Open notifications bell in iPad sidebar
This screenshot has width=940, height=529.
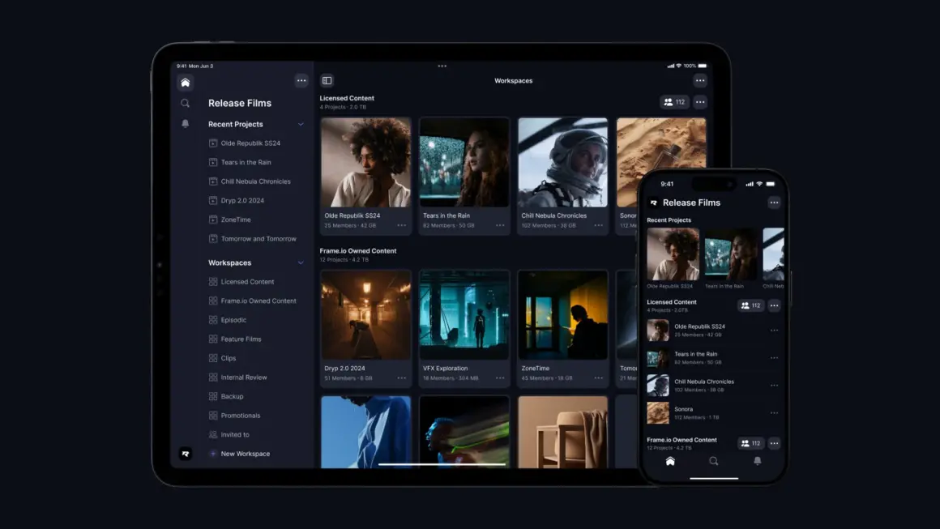(x=186, y=124)
